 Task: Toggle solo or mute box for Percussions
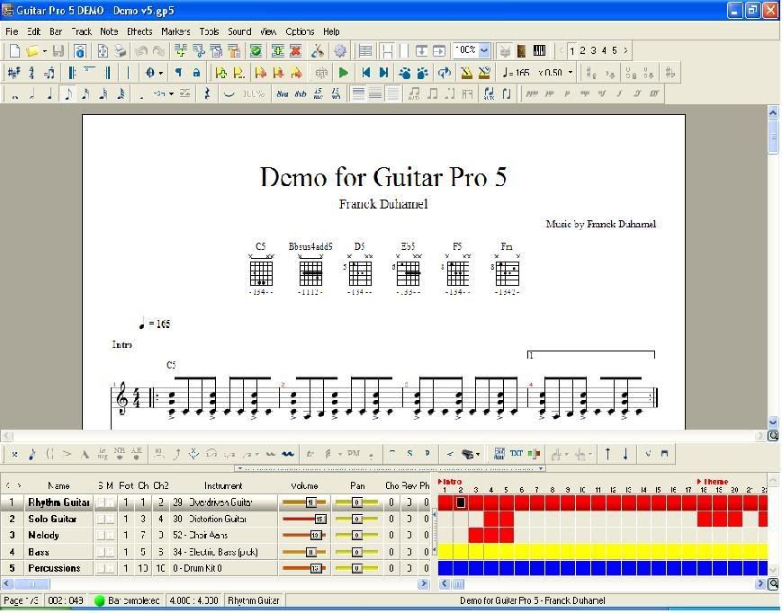coord(105,569)
